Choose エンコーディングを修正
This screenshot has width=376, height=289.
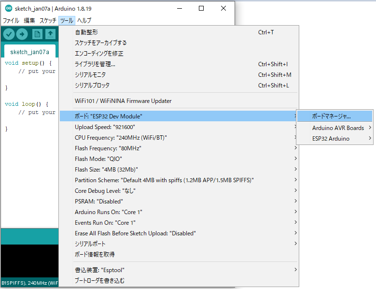tap(179, 53)
